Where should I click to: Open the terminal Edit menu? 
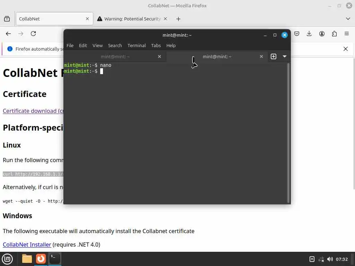click(x=83, y=45)
